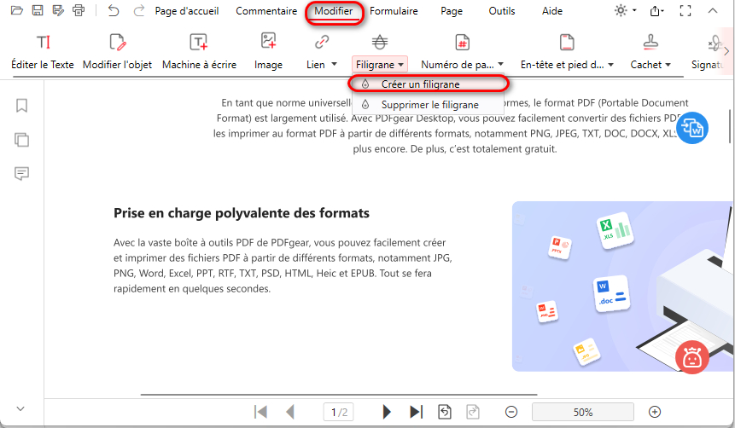Choose Créer un filigrane from the menu
This screenshot has width=735, height=428.
pos(428,84)
